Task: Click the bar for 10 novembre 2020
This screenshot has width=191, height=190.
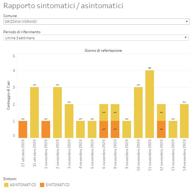Action: point(138,112)
